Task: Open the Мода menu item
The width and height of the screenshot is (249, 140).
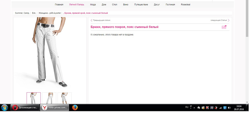Action: tap(93, 5)
